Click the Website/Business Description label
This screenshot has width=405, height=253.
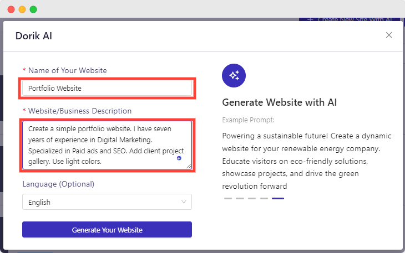click(80, 111)
